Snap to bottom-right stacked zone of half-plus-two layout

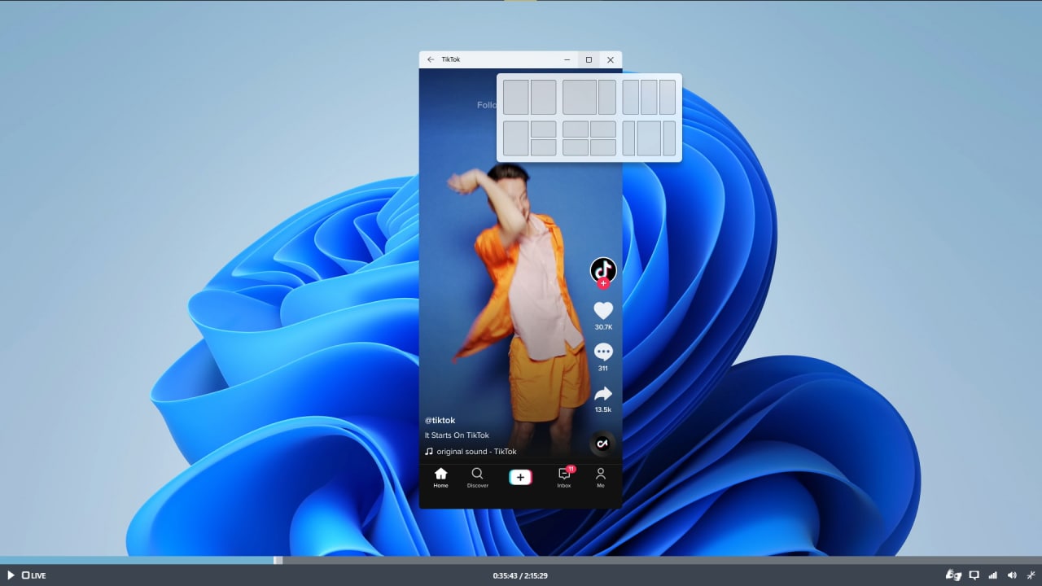[x=544, y=147]
